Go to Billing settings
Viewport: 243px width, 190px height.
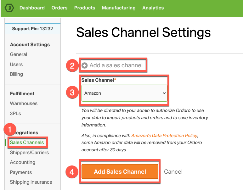click(x=16, y=74)
